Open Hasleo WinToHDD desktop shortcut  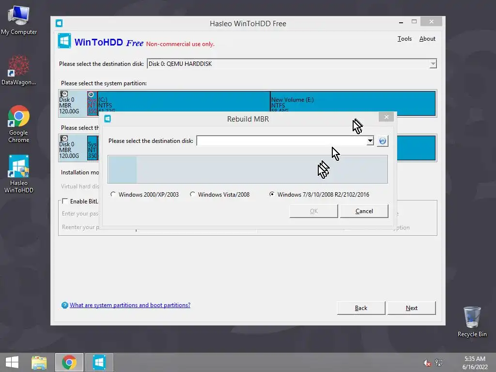click(x=19, y=174)
